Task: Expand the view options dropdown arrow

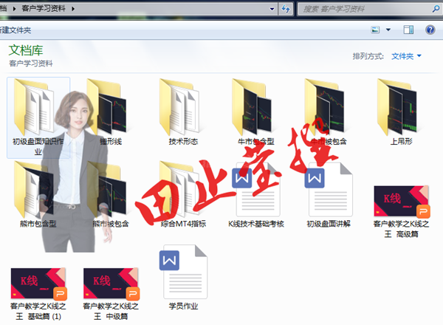Action: pos(389,30)
